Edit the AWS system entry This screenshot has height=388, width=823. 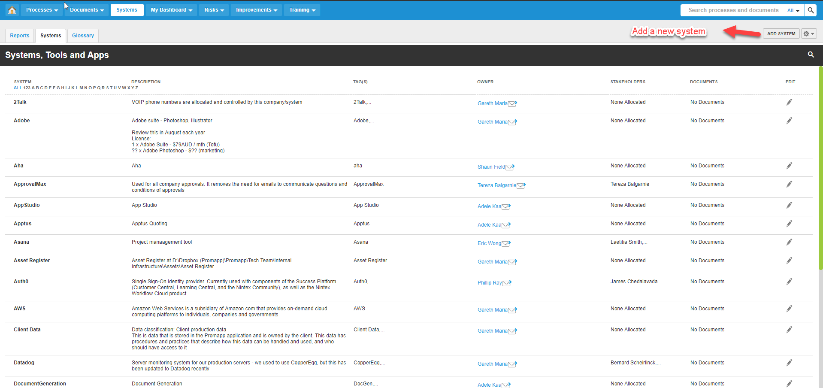pyautogui.click(x=789, y=309)
